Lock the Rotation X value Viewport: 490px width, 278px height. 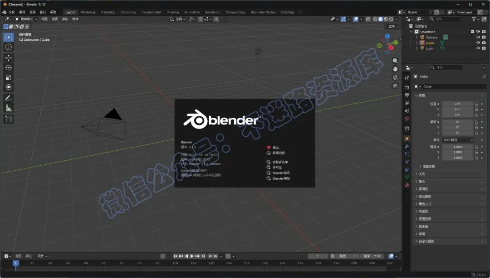[x=476, y=122]
